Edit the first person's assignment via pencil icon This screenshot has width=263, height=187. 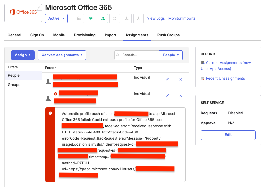pos(167,79)
